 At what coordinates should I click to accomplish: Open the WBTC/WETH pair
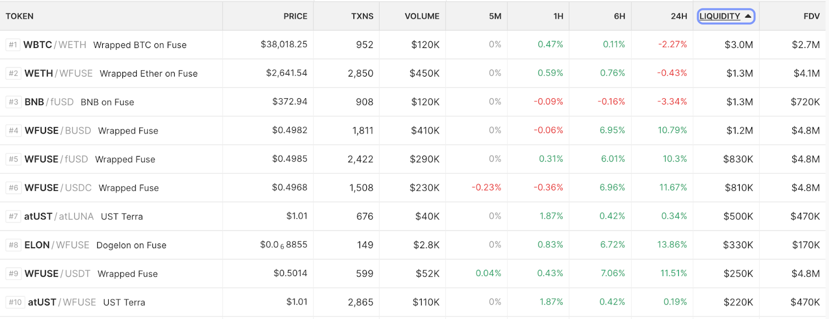[55, 45]
